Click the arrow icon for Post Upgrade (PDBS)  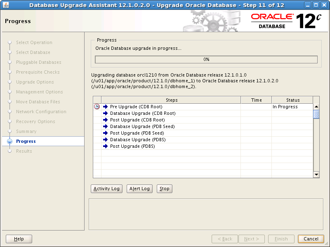point(105,146)
